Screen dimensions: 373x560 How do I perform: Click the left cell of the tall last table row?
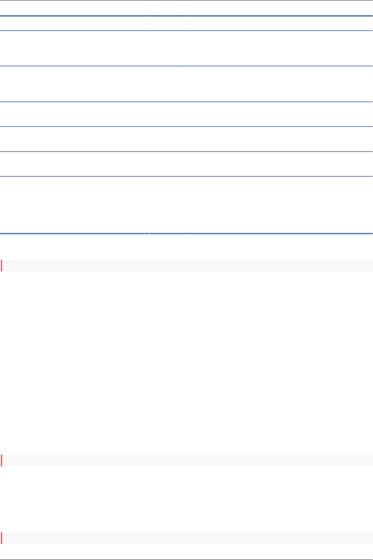[75, 205]
